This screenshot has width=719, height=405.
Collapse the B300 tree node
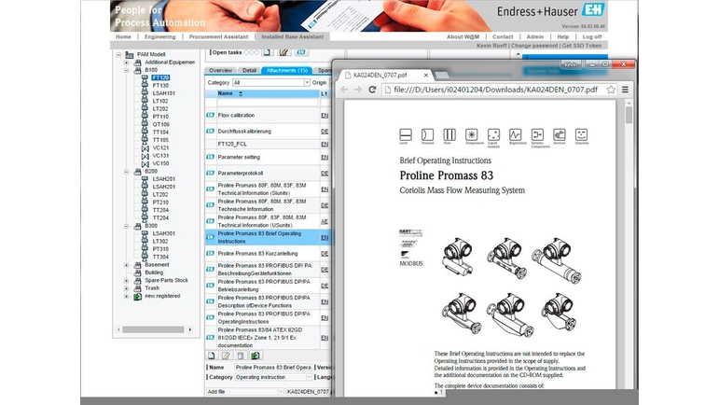point(126,226)
